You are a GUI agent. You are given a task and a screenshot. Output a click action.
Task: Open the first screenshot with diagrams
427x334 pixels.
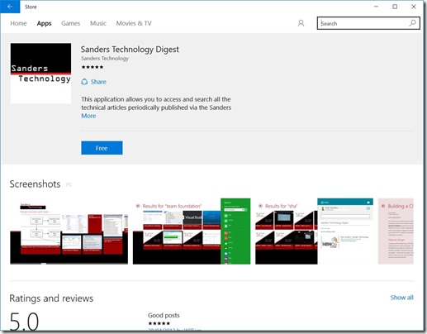click(x=69, y=231)
